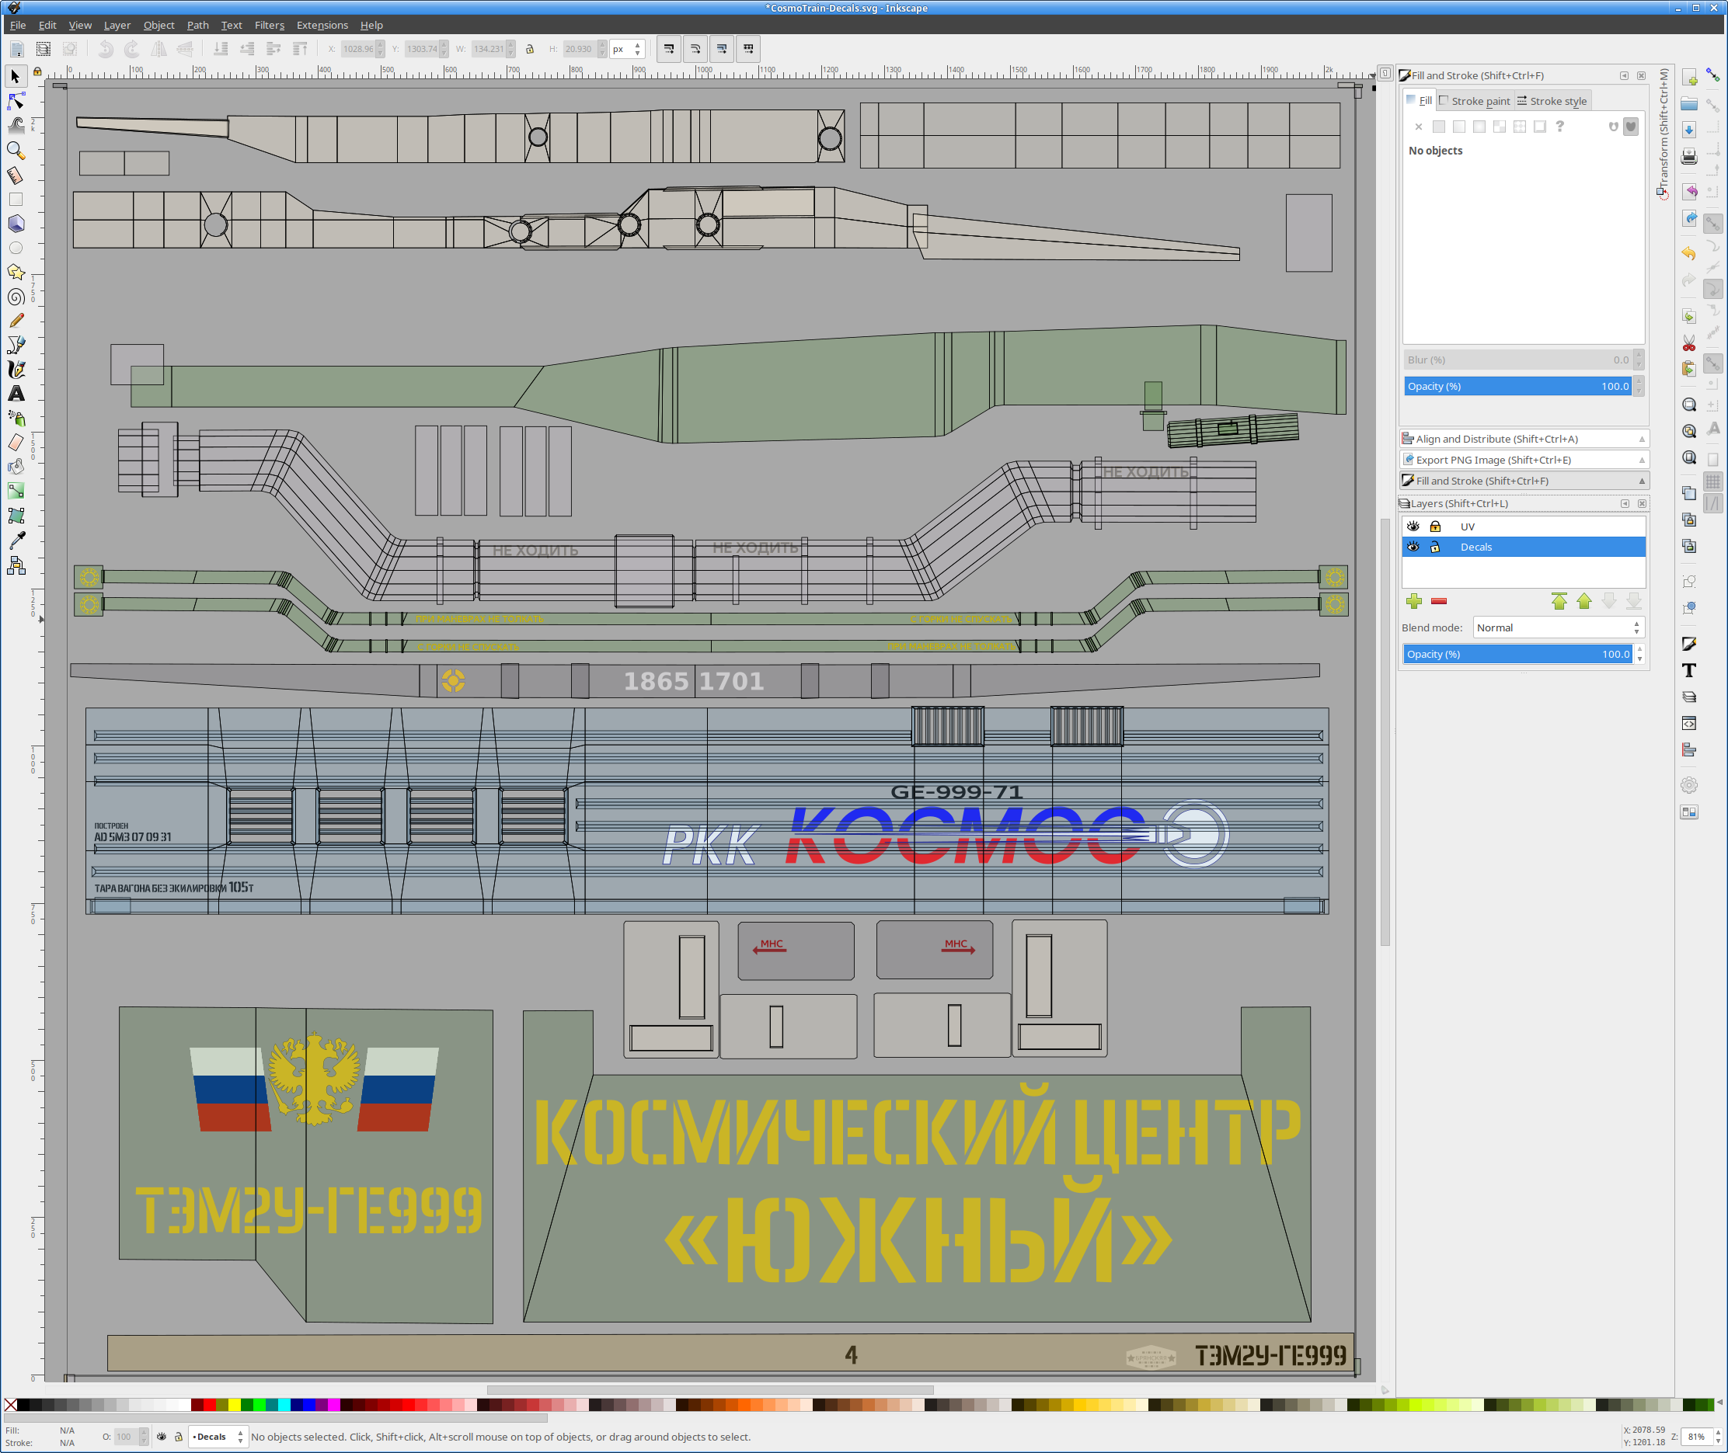Choose the Star and polygon tool
This screenshot has height=1453, width=1728.
click(x=16, y=273)
